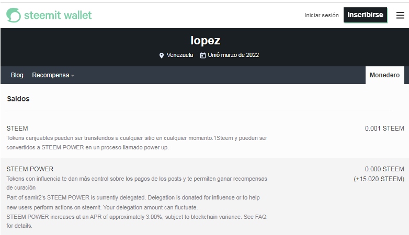Click the Venezuela location text
This screenshot has width=409, height=235.
coord(180,55)
